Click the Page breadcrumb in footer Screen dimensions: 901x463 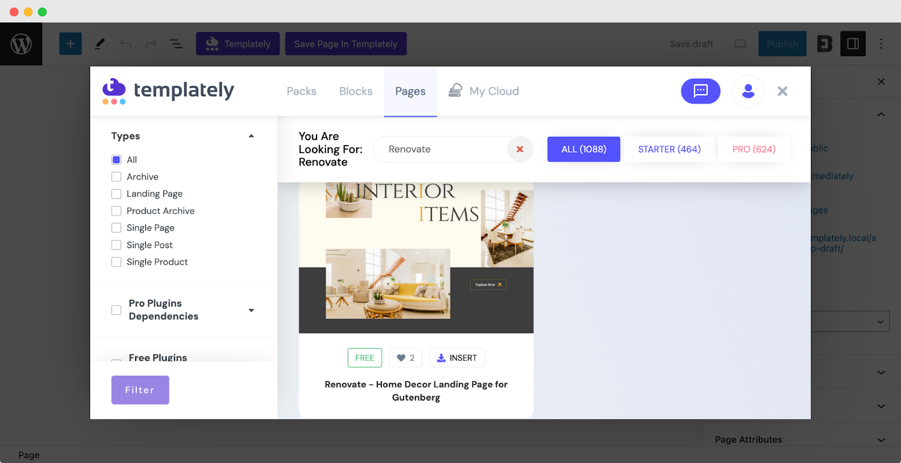pos(29,455)
